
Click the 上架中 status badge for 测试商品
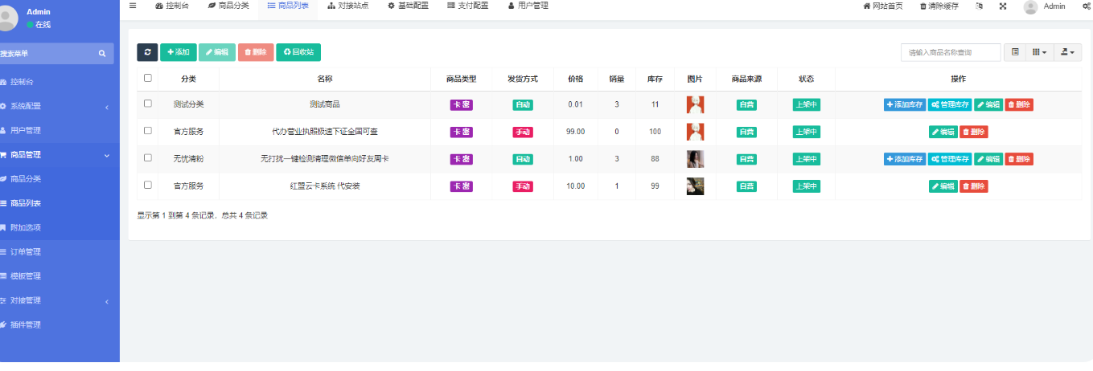(806, 104)
